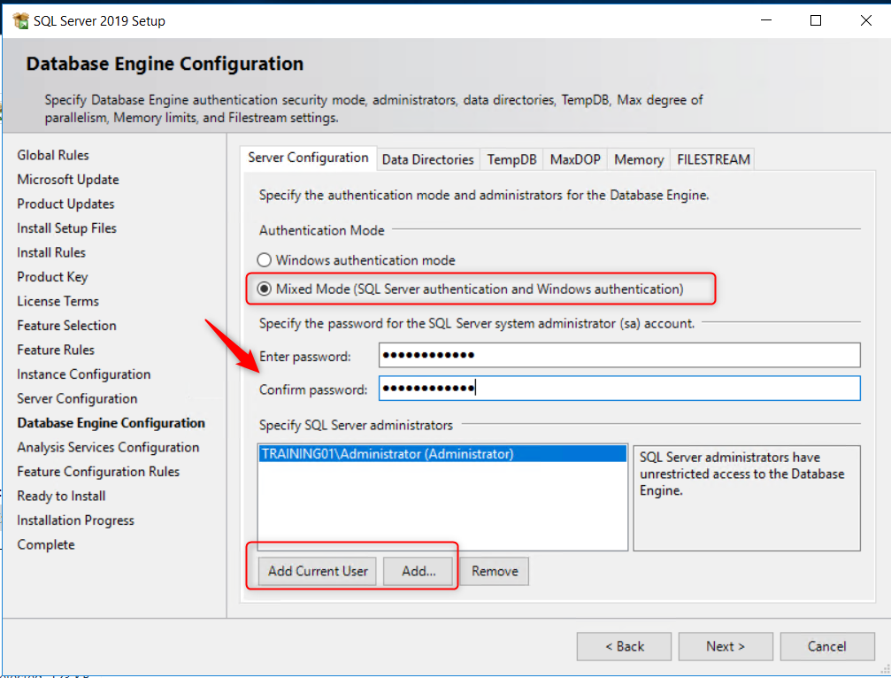Click License Terms step in sidebar
Viewport: 891px width, 678px height.
pos(58,301)
